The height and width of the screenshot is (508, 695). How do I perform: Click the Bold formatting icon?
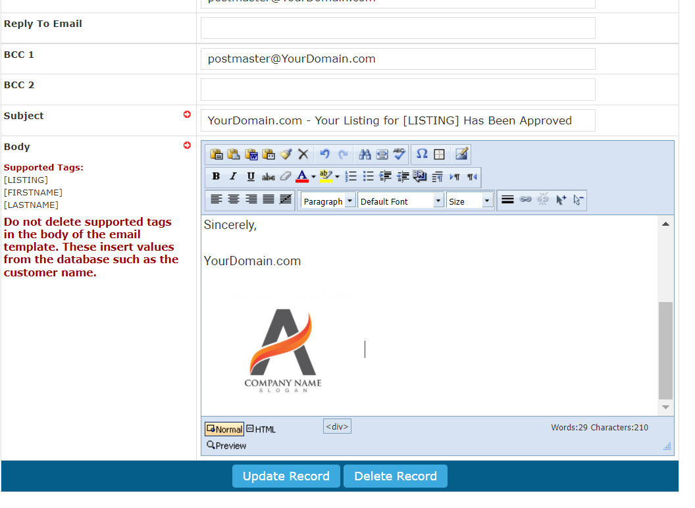216,176
